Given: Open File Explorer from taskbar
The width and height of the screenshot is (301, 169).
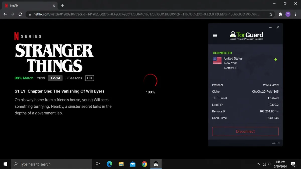Looking at the screenshot, I should click(x=121, y=164).
